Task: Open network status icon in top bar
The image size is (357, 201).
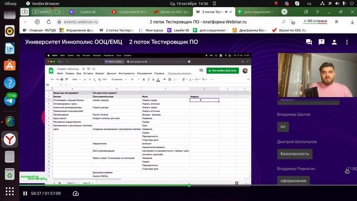Action: pos(322,3)
